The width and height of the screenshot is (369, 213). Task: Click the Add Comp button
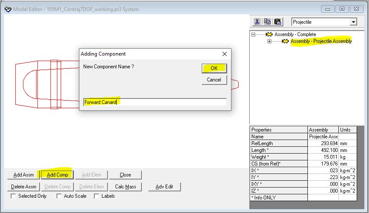[57, 175]
